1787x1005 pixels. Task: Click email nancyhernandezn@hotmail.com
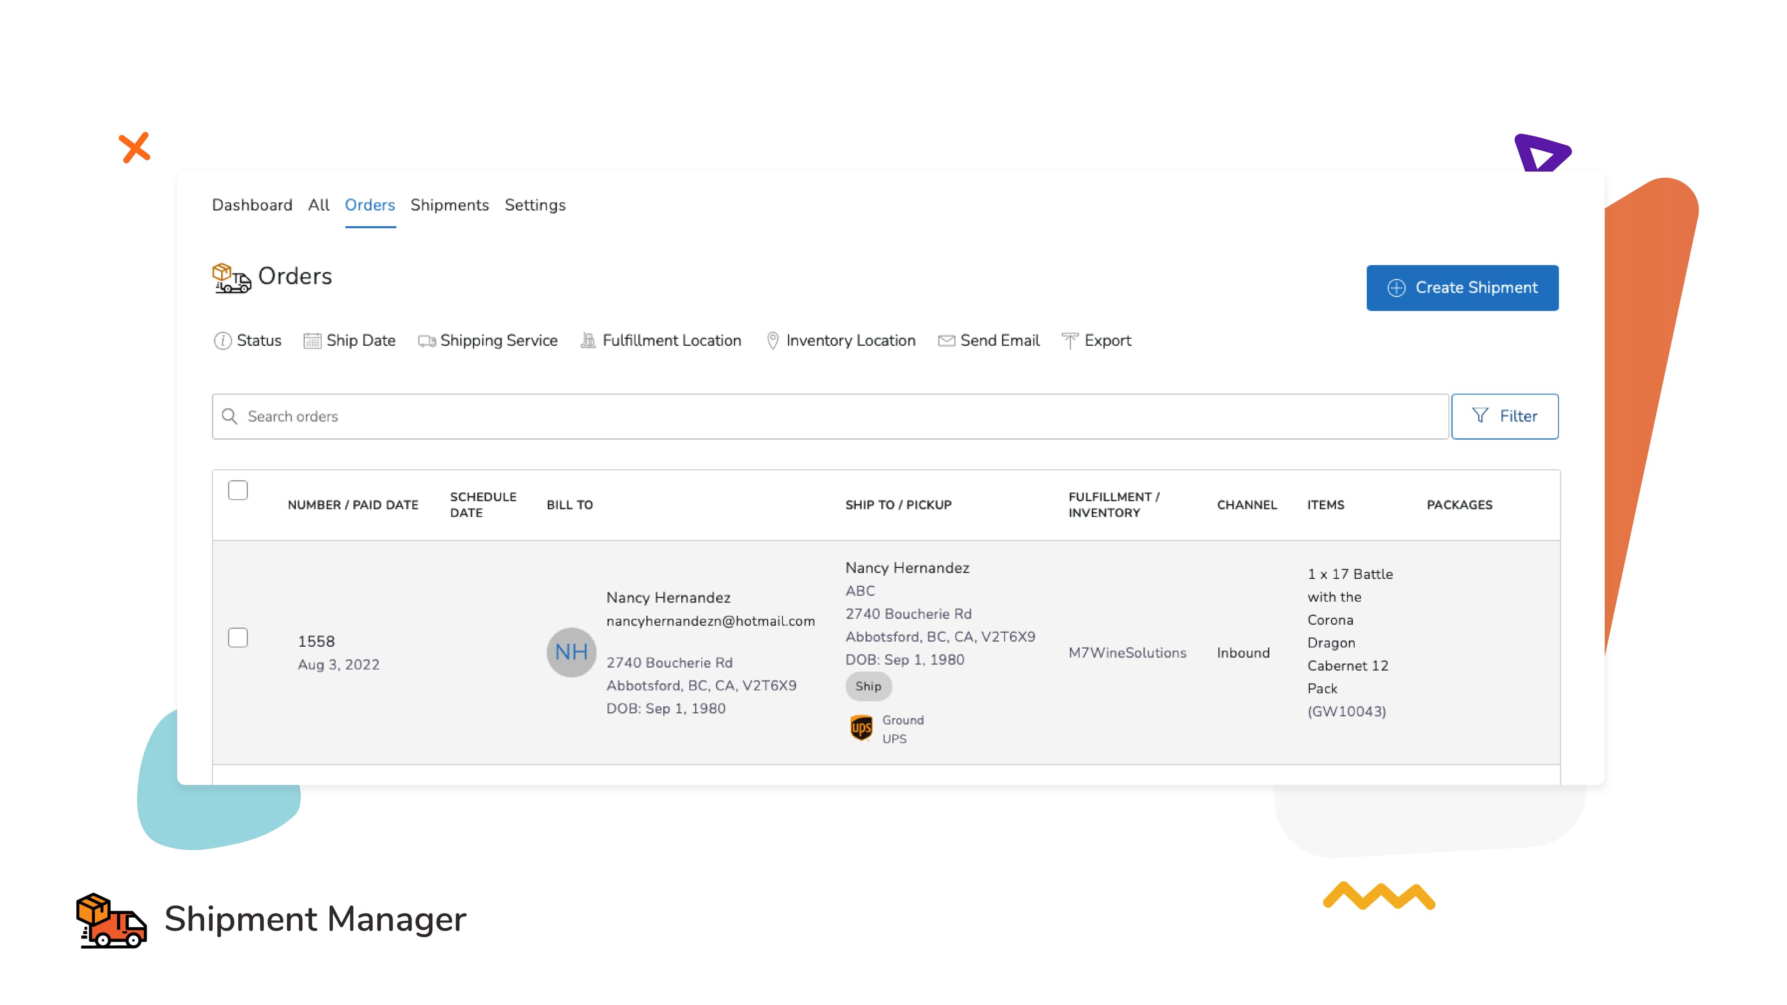pos(710,621)
